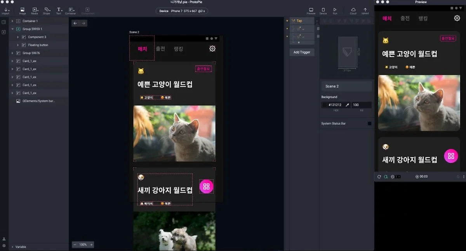
Task: Zoom in with the plus button
Action: click(91, 245)
